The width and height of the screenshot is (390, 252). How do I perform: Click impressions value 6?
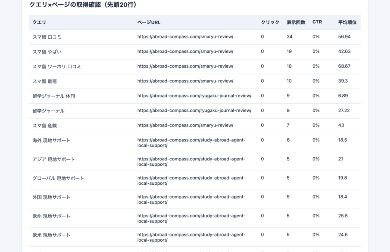(288, 140)
